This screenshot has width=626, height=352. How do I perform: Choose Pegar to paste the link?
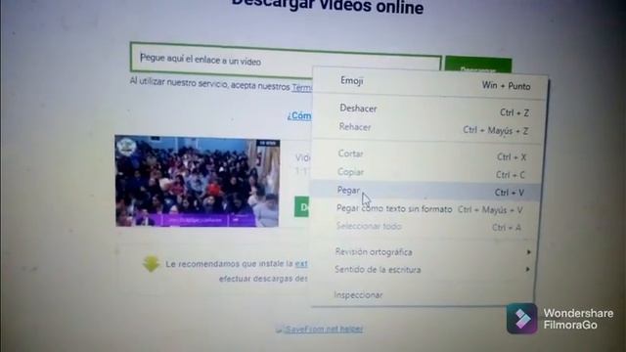(x=425, y=192)
